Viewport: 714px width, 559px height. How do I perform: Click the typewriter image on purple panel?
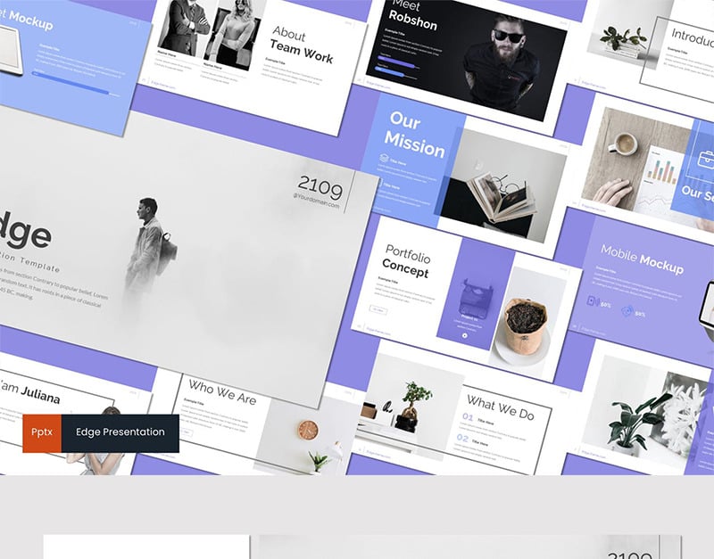click(476, 298)
